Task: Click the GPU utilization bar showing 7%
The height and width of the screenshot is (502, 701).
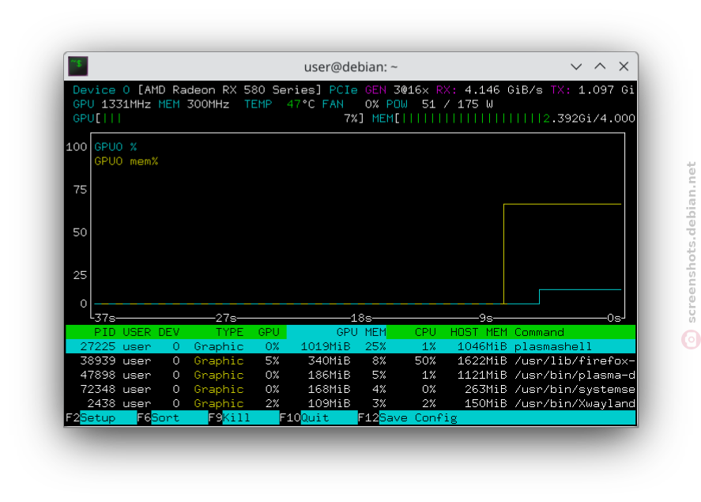Action: [219, 119]
